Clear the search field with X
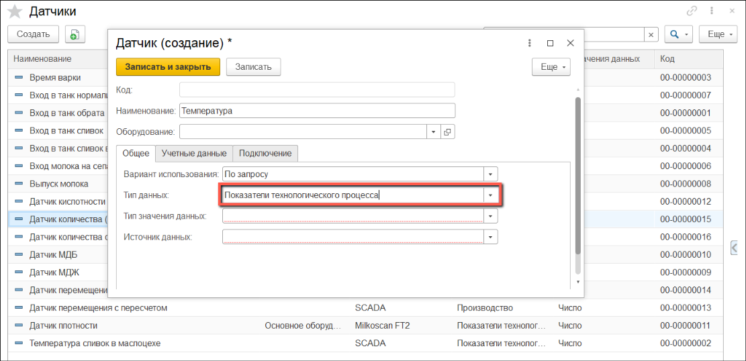This screenshot has width=746, height=361. (651, 34)
